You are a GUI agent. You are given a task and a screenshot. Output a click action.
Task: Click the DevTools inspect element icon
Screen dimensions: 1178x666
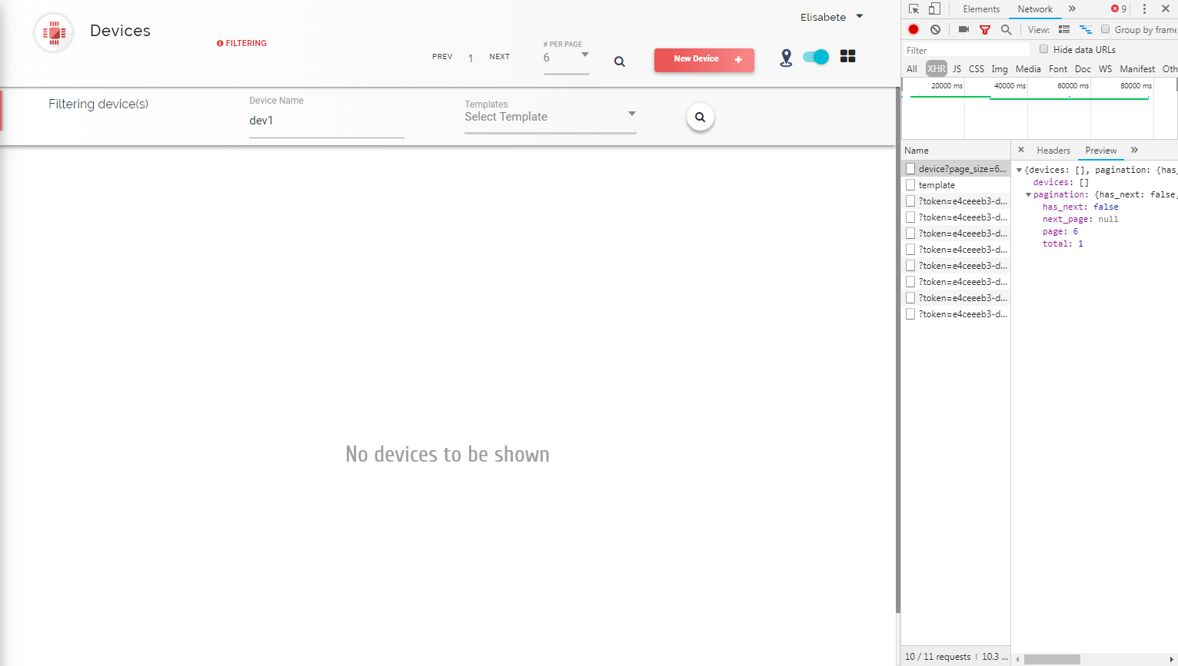(x=913, y=9)
